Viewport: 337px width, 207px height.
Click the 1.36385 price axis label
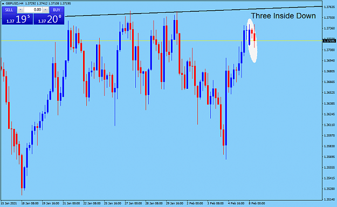tap(329, 103)
